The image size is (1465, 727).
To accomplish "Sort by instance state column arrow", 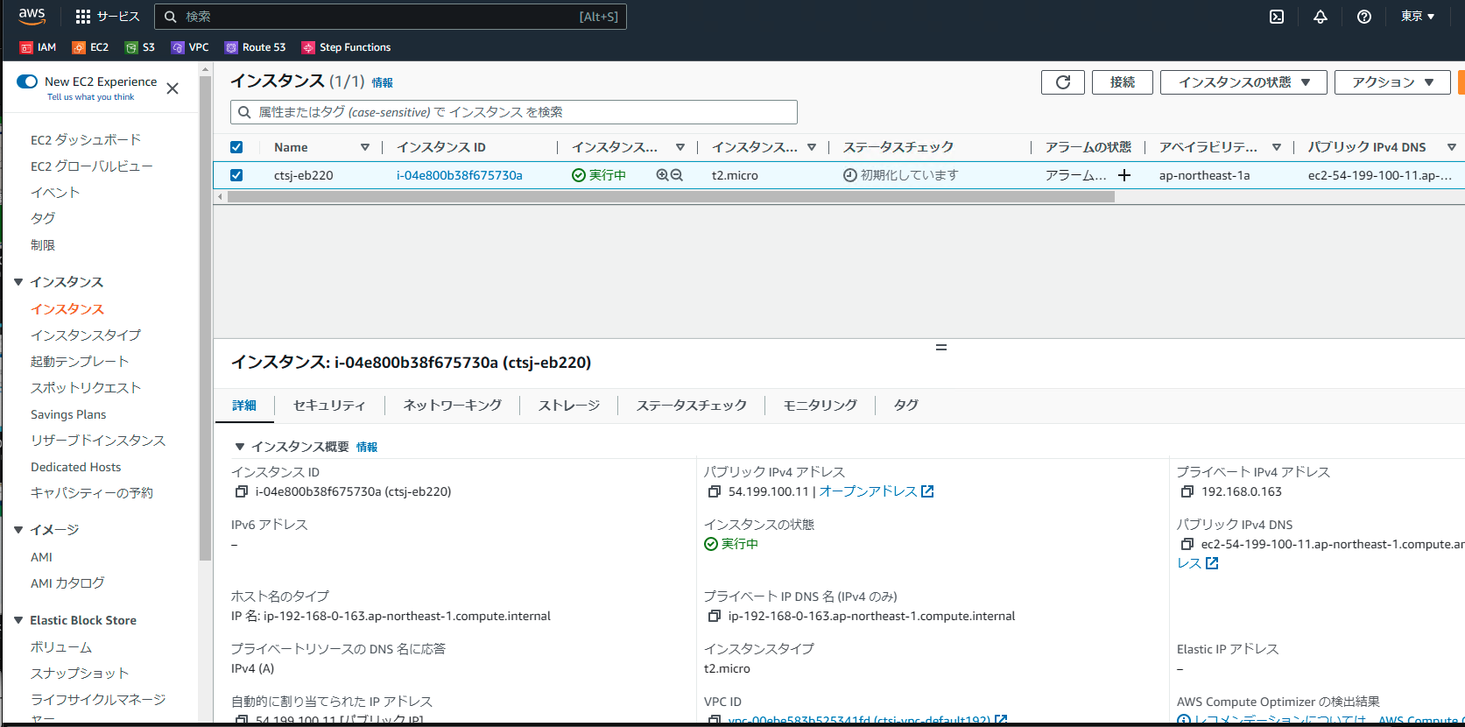I will click(680, 147).
